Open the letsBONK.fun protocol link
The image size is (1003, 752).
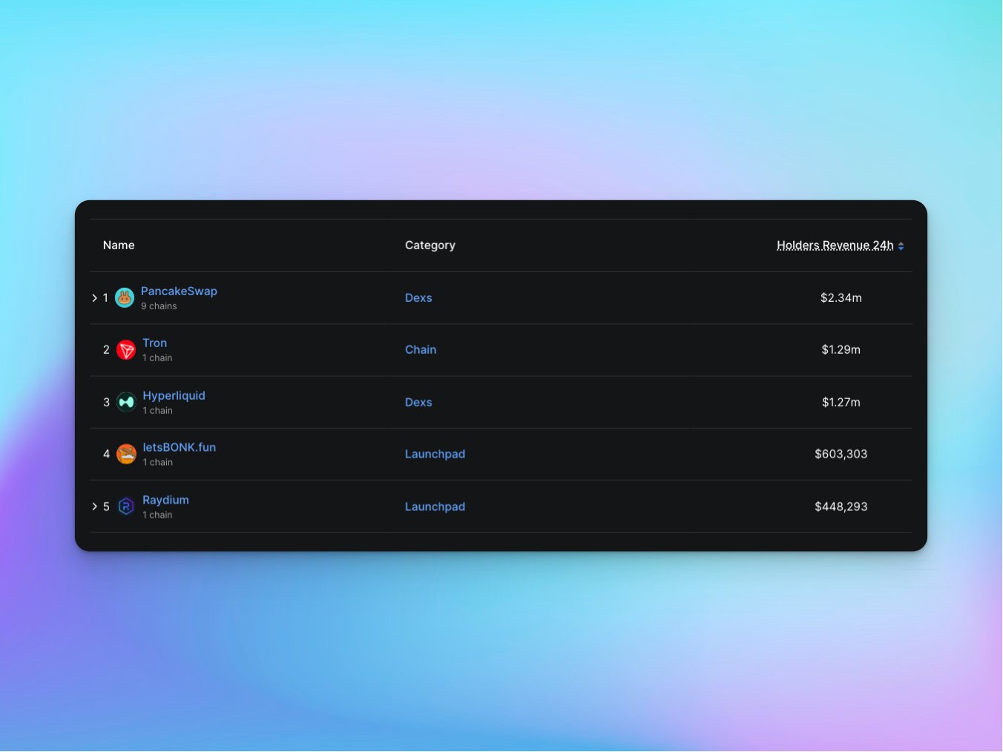[x=179, y=448]
